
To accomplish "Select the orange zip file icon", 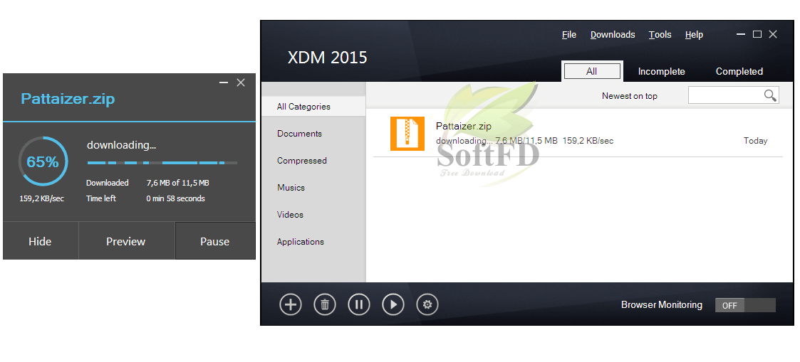I will [x=407, y=134].
